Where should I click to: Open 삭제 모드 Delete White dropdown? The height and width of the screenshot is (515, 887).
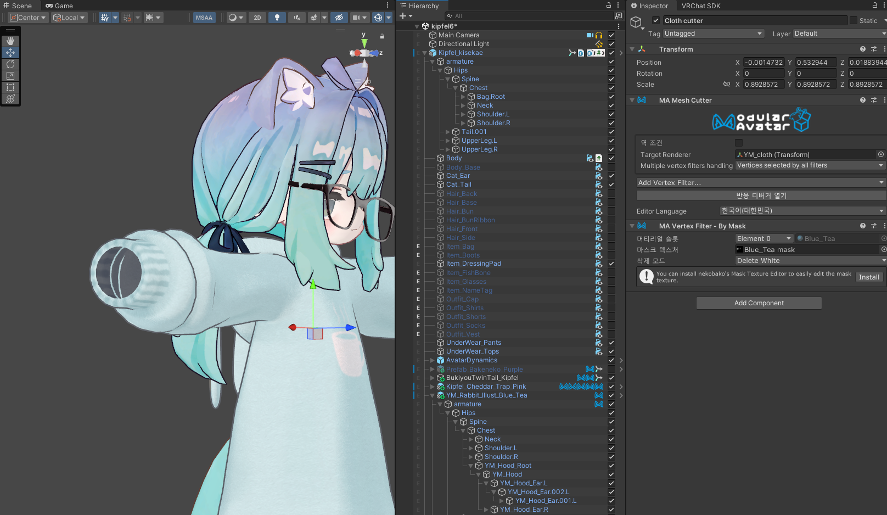(x=810, y=261)
